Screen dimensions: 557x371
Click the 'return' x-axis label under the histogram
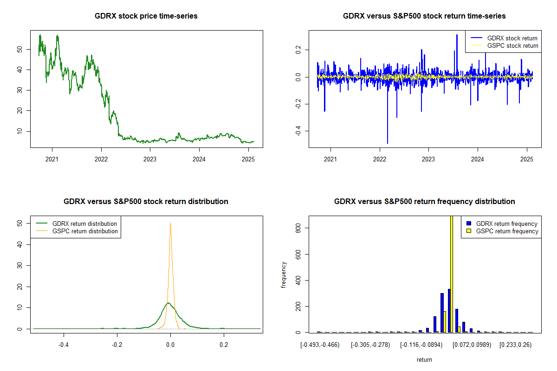(x=424, y=359)
